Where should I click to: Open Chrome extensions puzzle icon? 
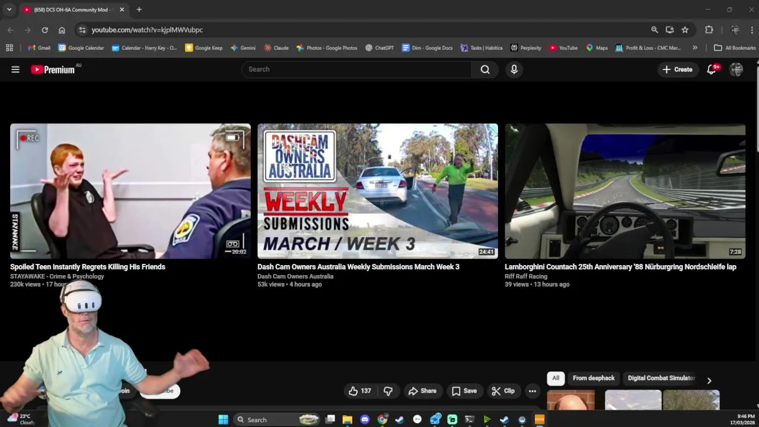point(709,30)
